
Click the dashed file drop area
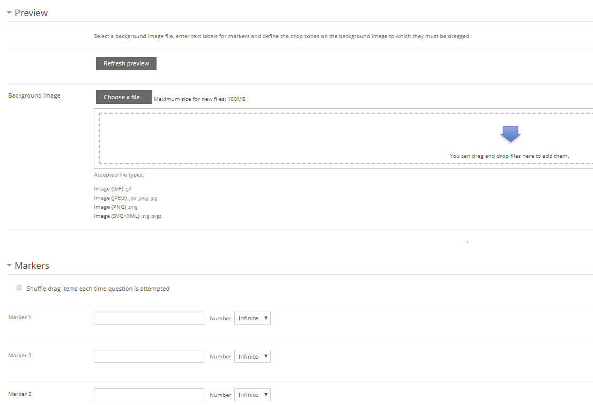pyautogui.click(x=346, y=138)
